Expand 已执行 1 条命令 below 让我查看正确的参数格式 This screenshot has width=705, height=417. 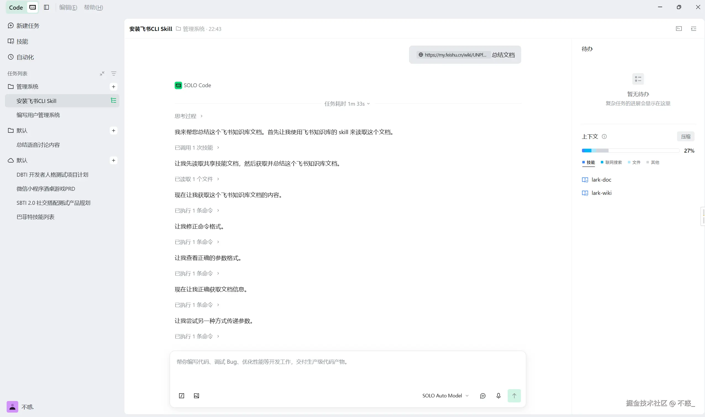pyautogui.click(x=197, y=273)
